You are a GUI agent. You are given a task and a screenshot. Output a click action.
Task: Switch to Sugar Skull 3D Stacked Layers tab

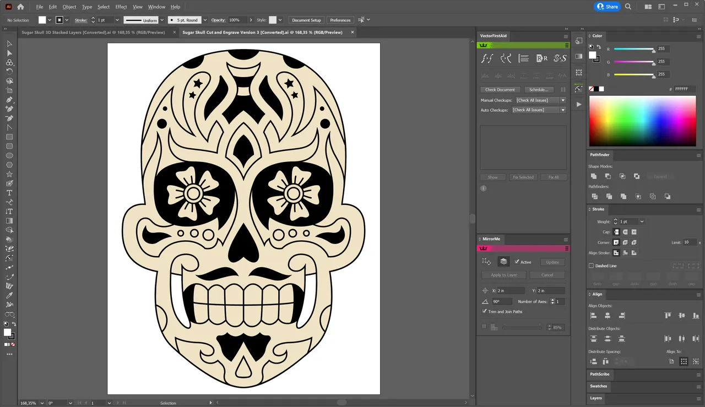94,32
